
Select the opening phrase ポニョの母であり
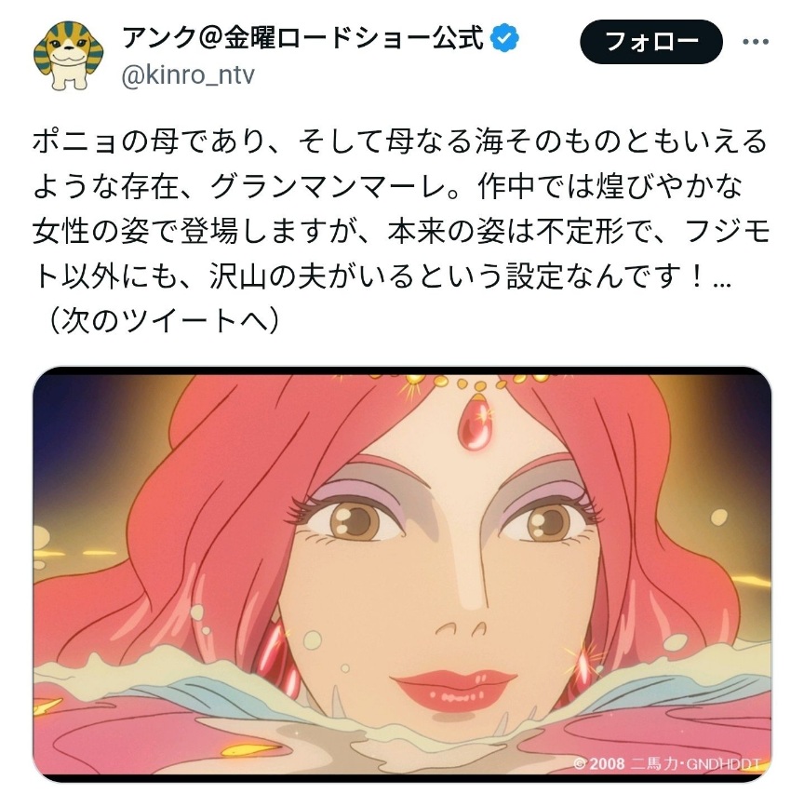(150, 141)
